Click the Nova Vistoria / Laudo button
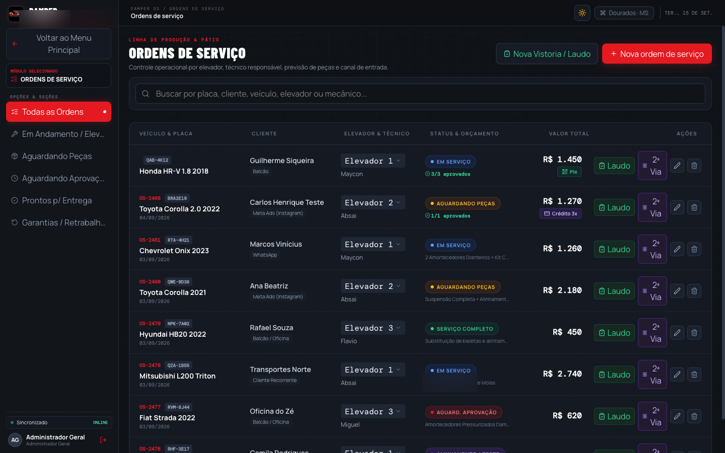 pyautogui.click(x=547, y=54)
